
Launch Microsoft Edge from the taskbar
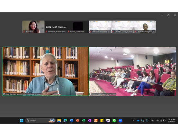pyautogui.click(x=65, y=121)
